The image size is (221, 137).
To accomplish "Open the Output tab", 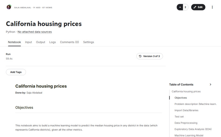I will 41,42.
